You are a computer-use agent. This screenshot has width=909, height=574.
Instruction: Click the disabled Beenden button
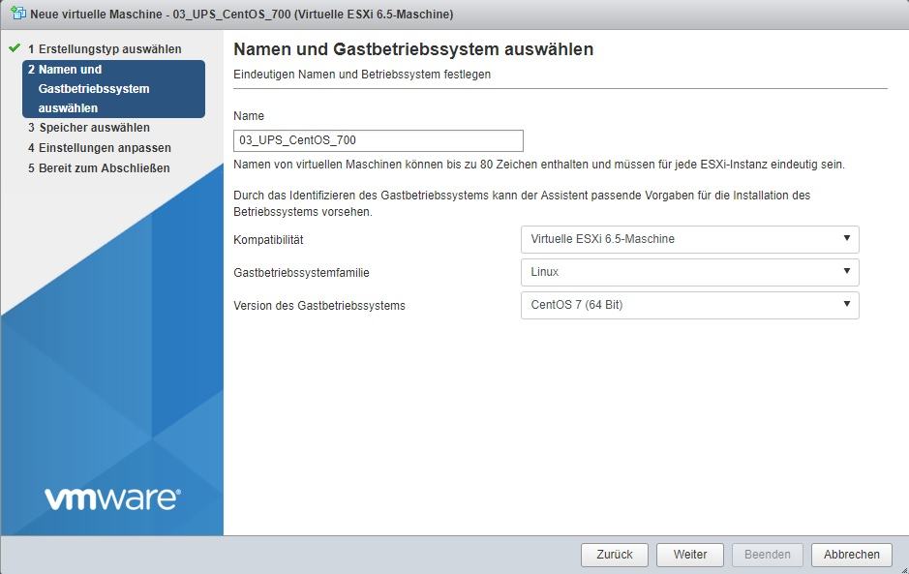coord(767,555)
